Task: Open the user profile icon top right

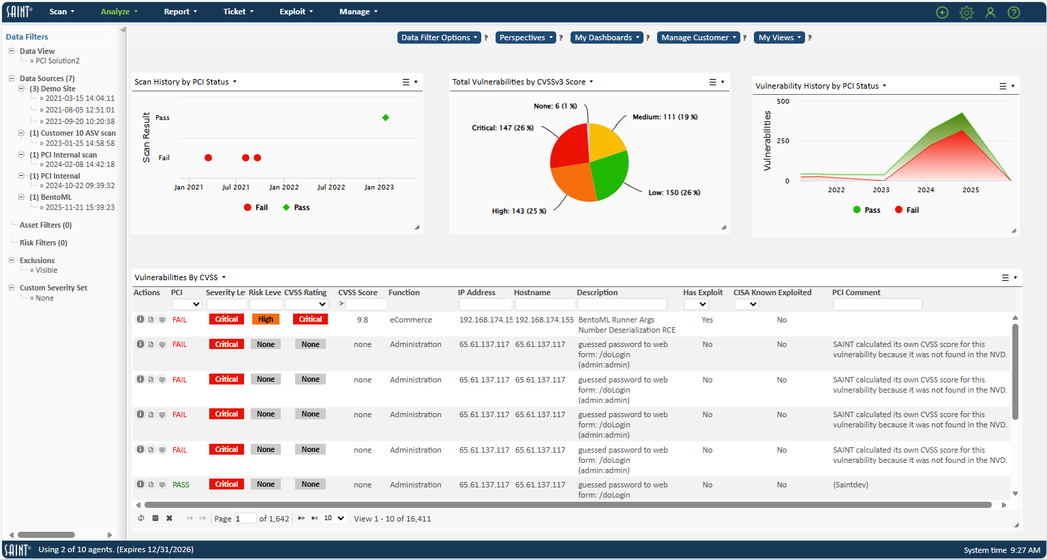Action: (990, 12)
